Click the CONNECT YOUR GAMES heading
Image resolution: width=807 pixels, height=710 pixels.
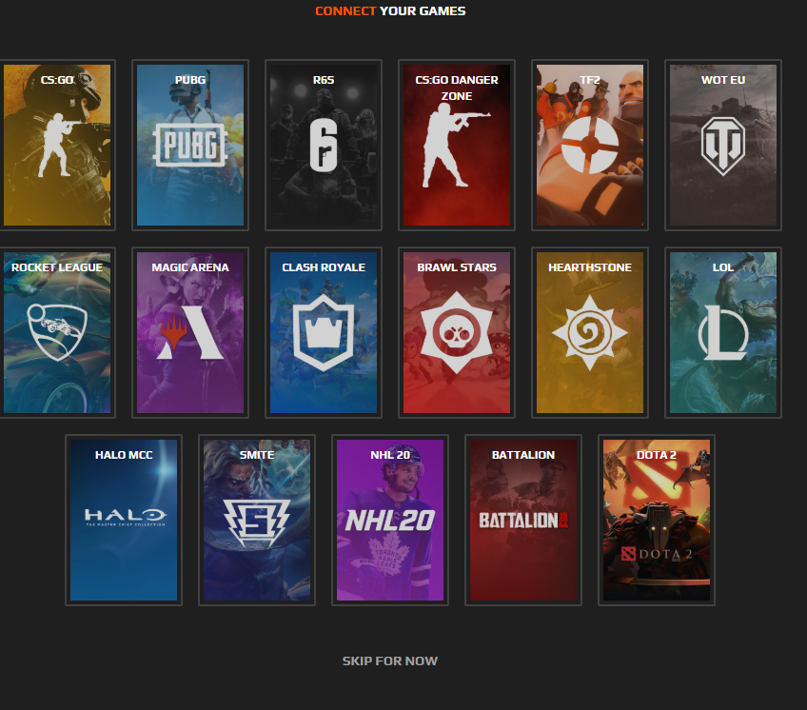tap(390, 11)
